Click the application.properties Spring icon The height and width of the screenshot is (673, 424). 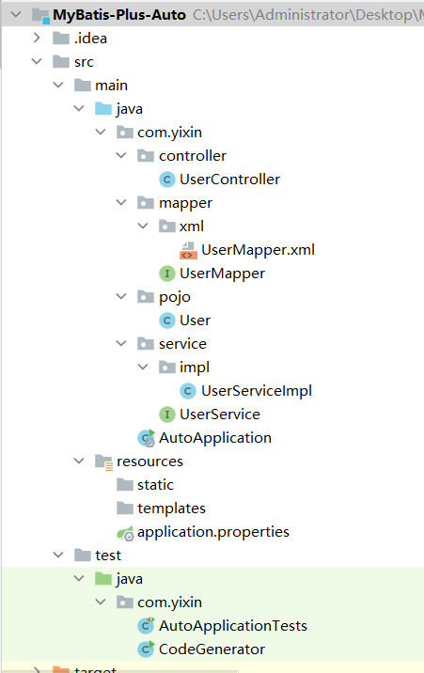coord(125,533)
